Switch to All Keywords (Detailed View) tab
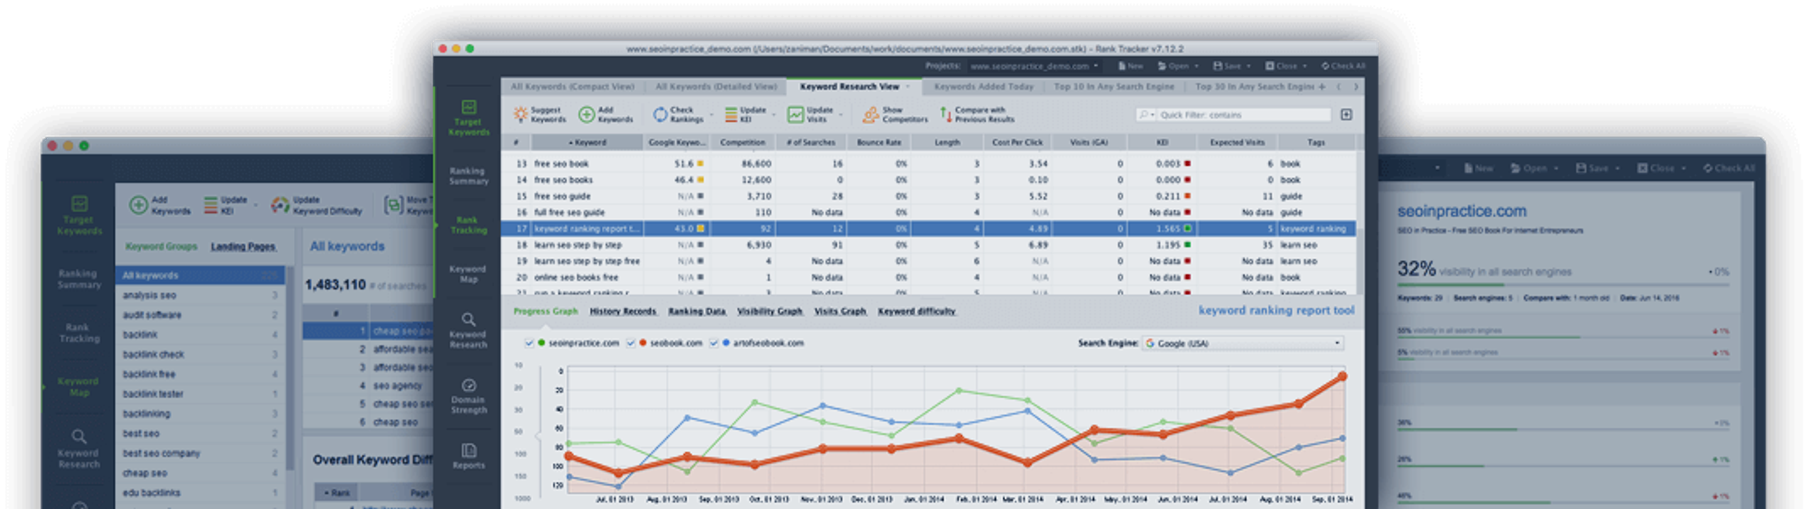This screenshot has height=509, width=1806. (x=716, y=87)
